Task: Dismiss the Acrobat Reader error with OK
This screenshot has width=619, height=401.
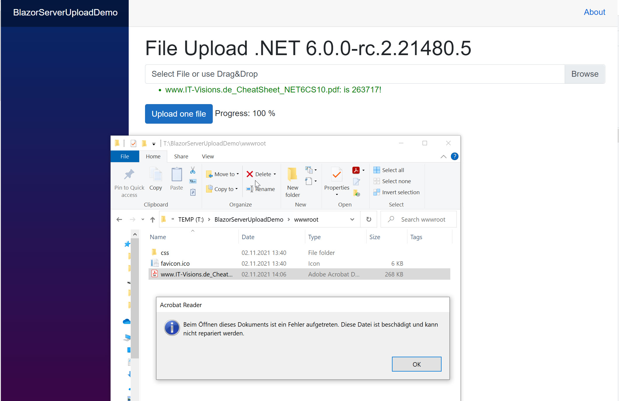Action: [416, 364]
